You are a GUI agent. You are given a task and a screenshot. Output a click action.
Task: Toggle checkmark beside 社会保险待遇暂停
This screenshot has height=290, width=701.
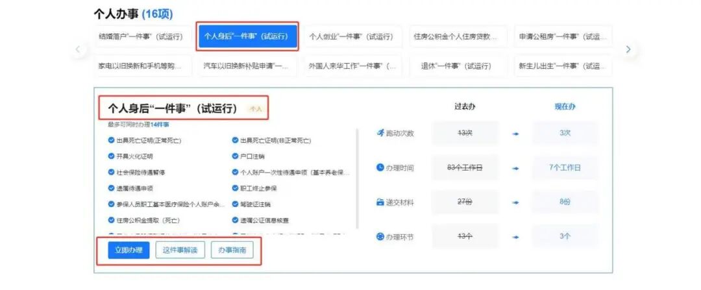tap(112, 172)
